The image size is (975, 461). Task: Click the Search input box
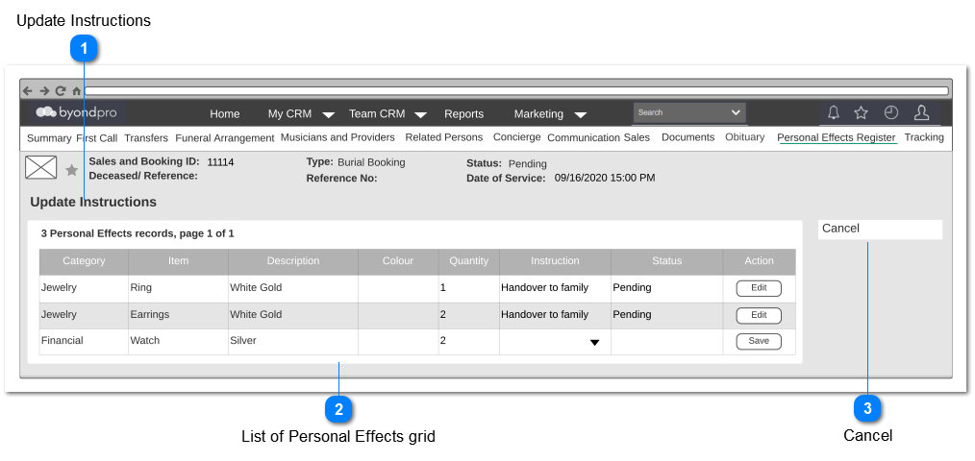(x=689, y=113)
